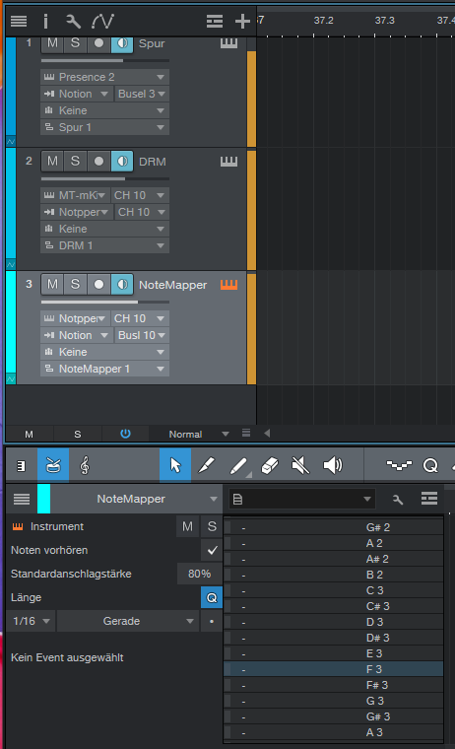The width and height of the screenshot is (455, 749).
Task: Click the Standardanschlagstärke 80% value field
Action: point(200,574)
